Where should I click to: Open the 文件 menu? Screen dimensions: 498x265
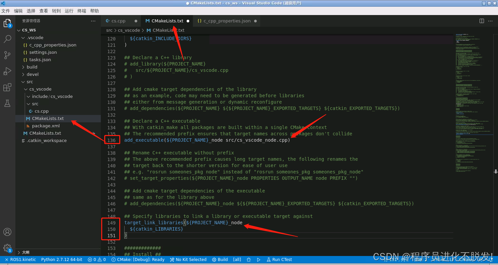pyautogui.click(x=6, y=11)
